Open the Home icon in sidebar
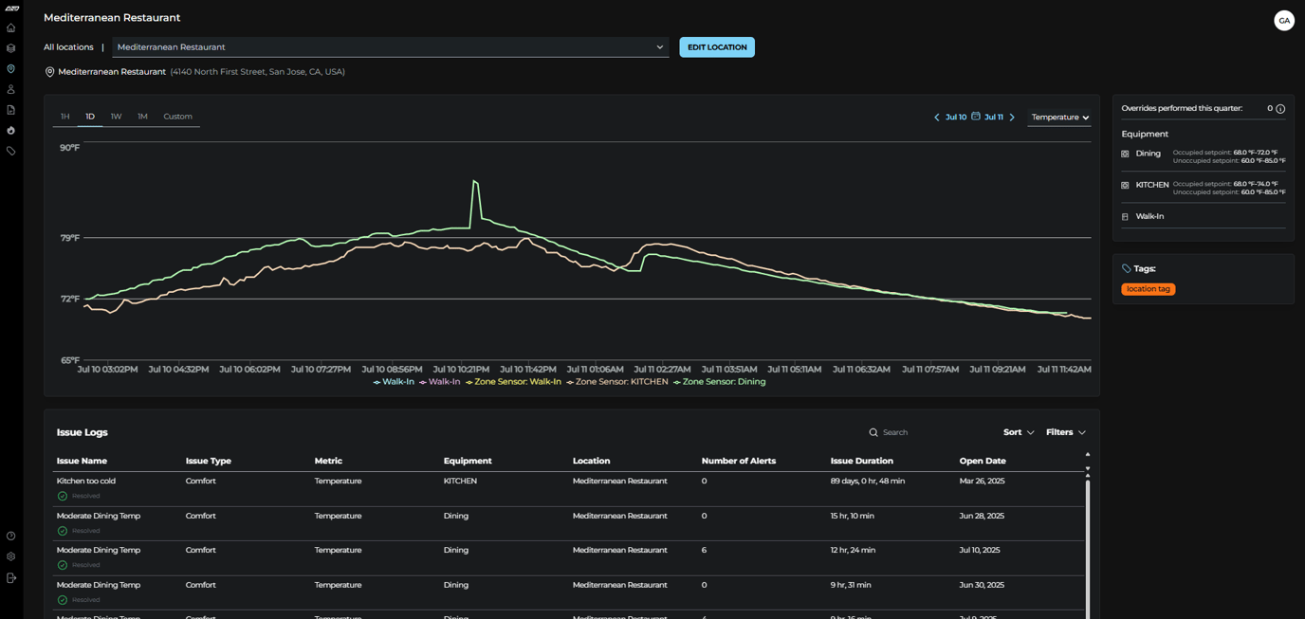This screenshot has height=619, width=1305. click(x=11, y=27)
